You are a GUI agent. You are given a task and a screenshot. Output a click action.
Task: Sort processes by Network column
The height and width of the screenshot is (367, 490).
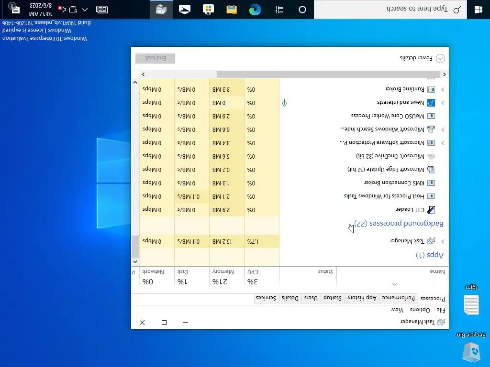(157, 277)
